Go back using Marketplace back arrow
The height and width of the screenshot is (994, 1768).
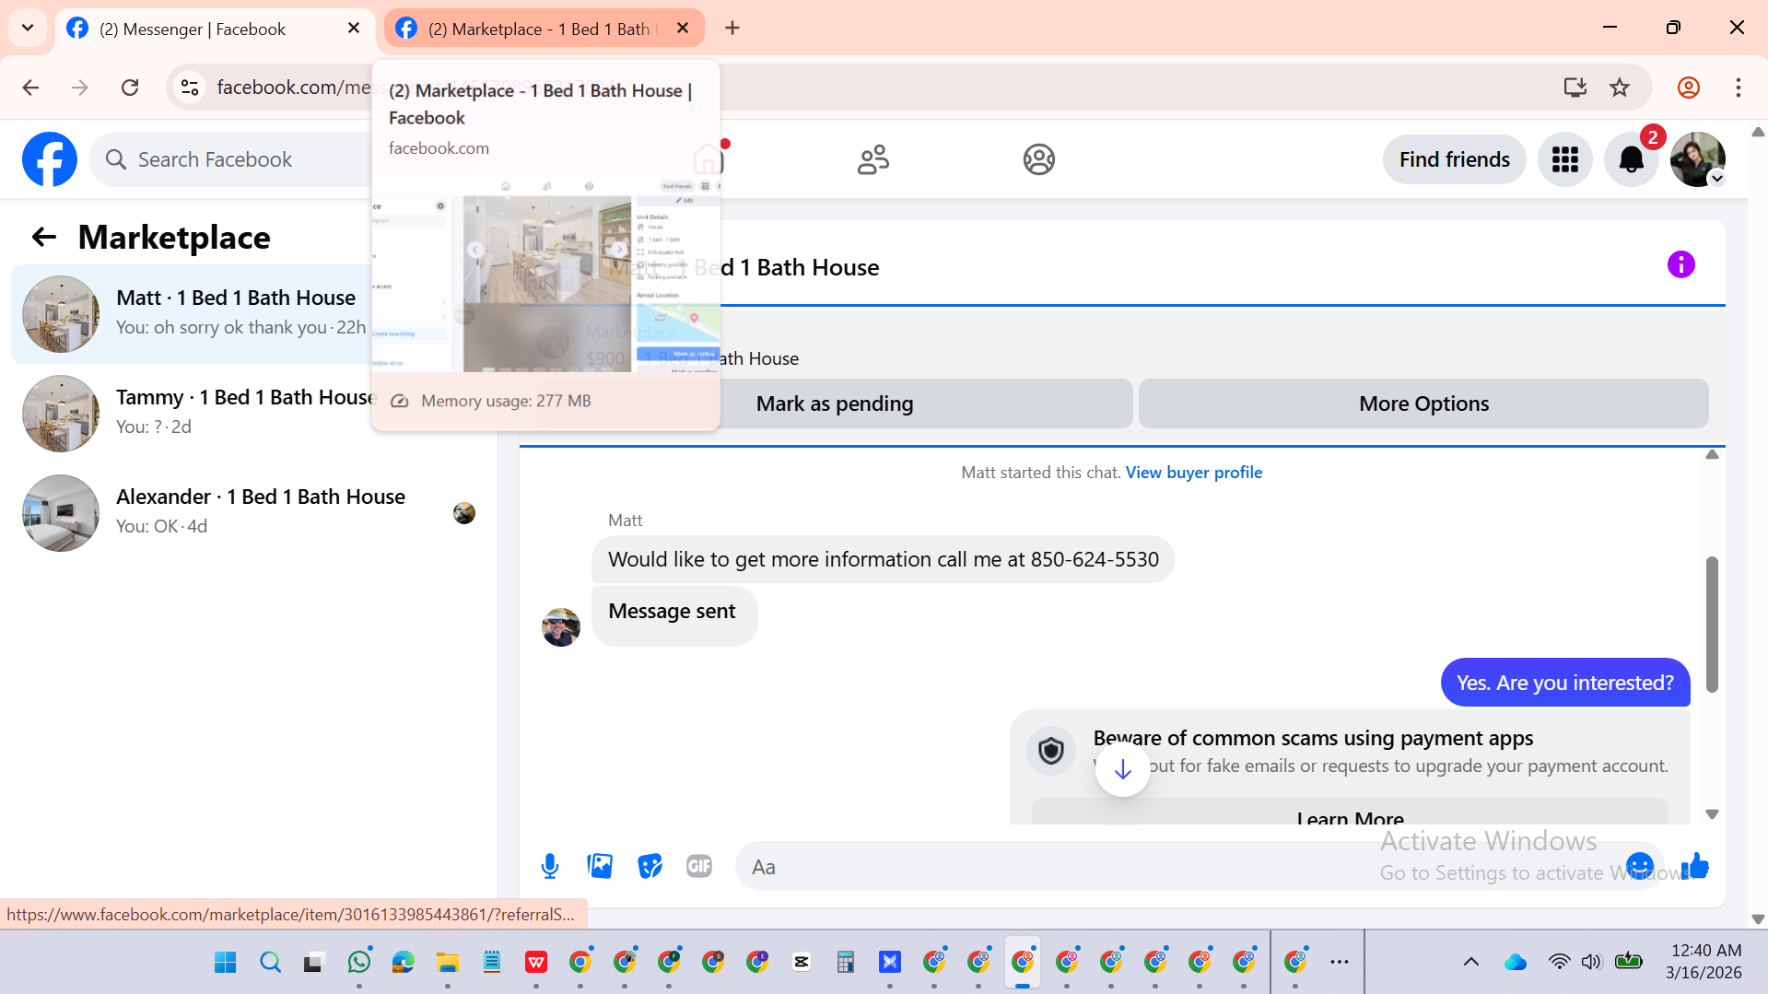(43, 238)
